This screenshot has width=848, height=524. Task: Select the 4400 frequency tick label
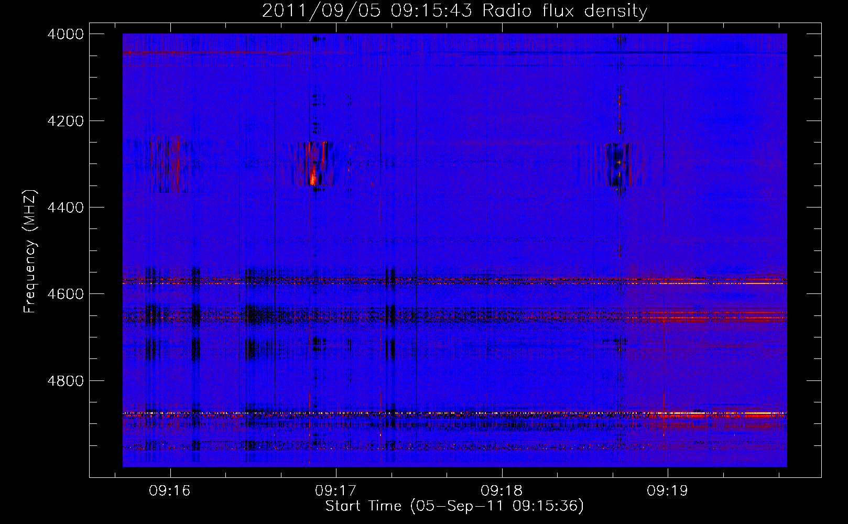pyautogui.click(x=66, y=208)
